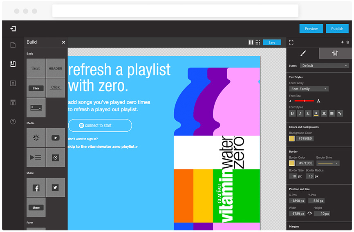Open the Font-Family dropdown

coord(309,89)
